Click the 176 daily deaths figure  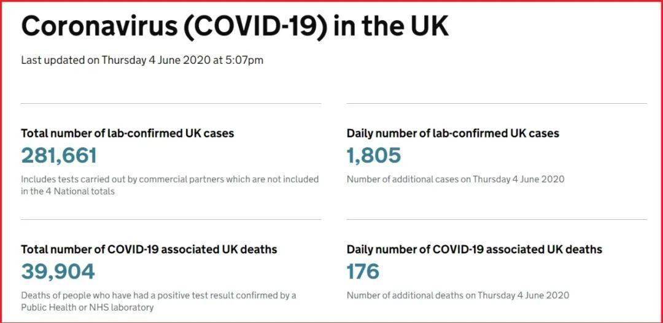coord(363,271)
